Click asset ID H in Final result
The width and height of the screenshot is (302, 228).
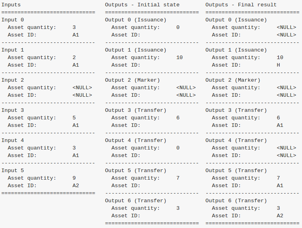click(x=278, y=65)
